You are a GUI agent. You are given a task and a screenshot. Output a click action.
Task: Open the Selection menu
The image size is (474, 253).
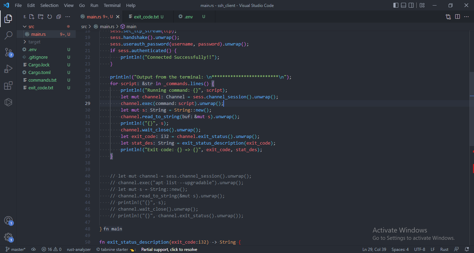tap(49, 6)
